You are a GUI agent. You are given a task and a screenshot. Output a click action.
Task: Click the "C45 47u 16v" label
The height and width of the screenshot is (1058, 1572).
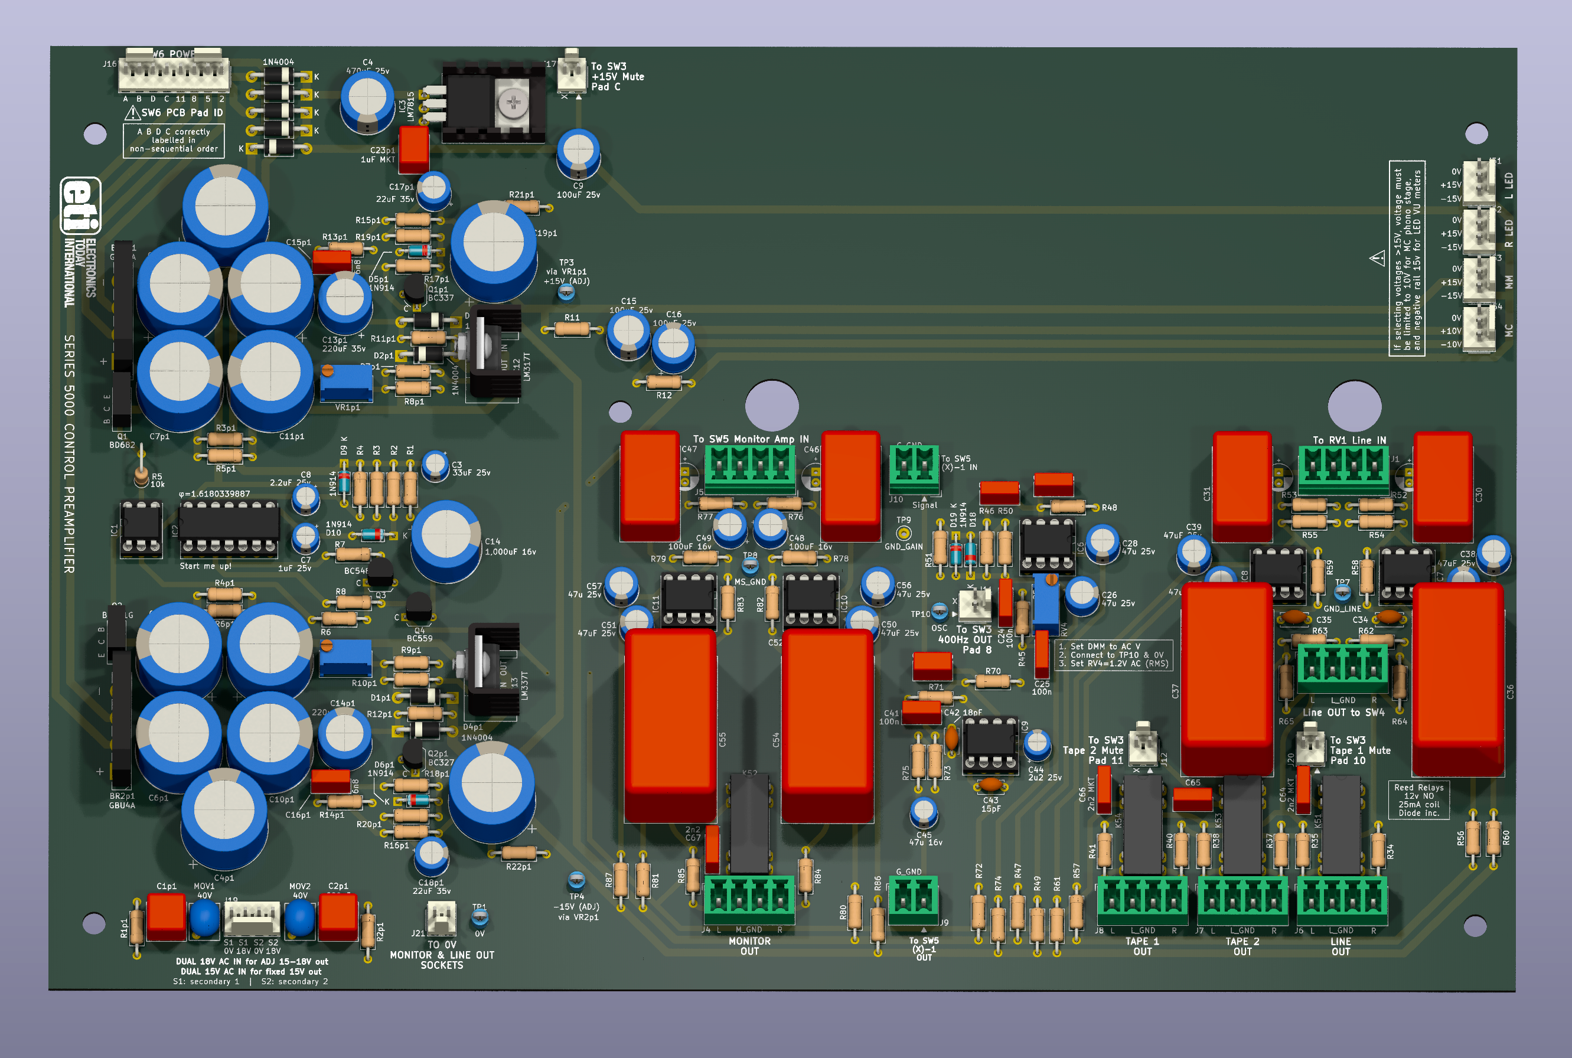coord(925,839)
